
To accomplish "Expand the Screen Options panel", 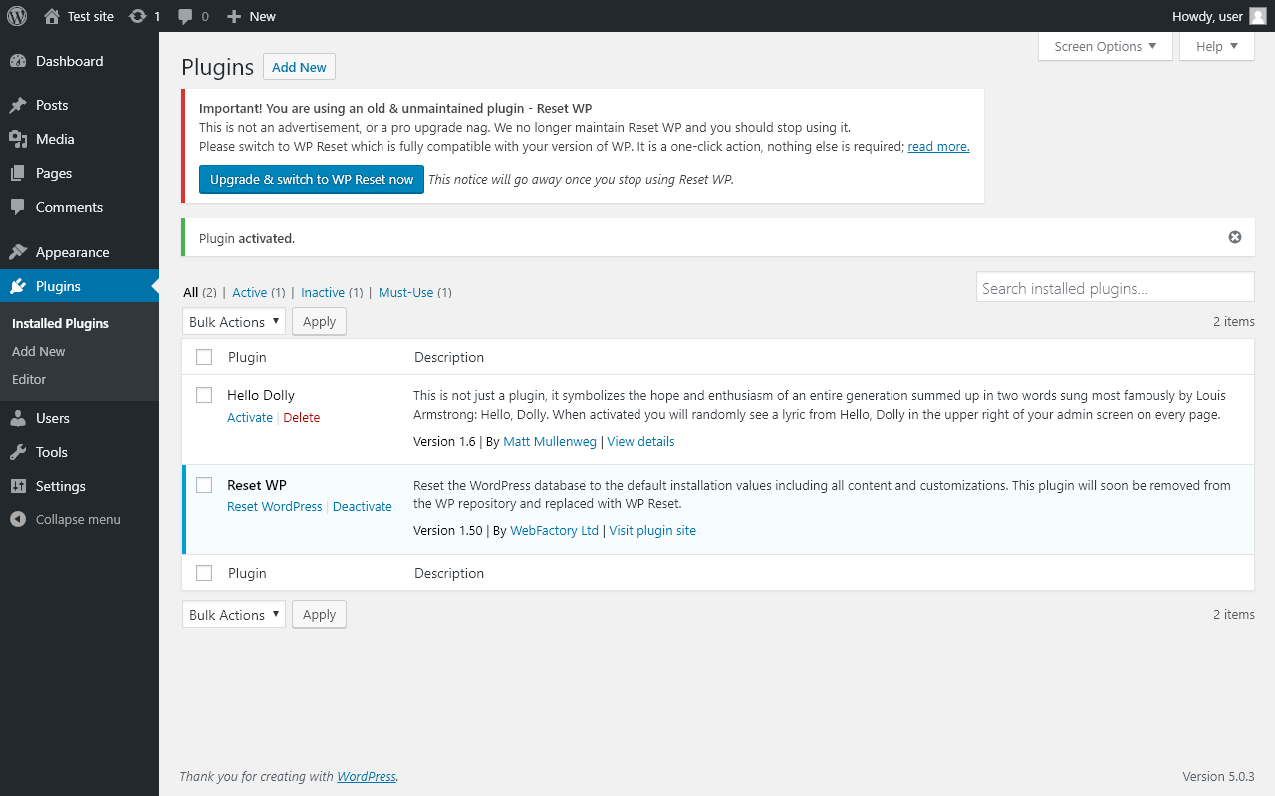I will pos(1106,46).
